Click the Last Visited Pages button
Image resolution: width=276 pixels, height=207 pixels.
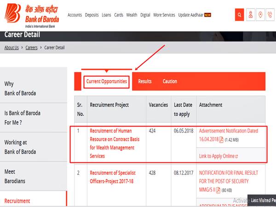click(x=262, y=200)
